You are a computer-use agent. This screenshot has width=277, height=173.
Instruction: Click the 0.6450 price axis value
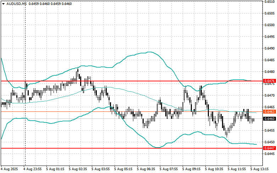point(270,142)
